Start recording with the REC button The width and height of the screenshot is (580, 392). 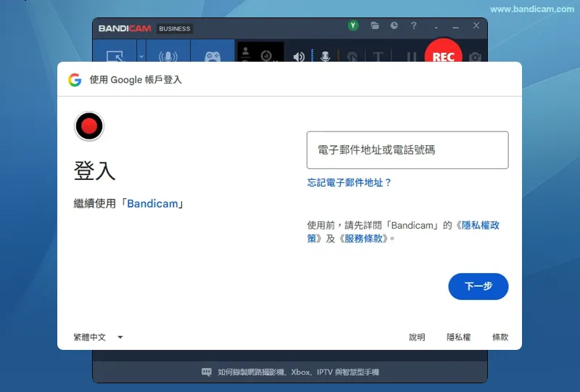(x=443, y=51)
